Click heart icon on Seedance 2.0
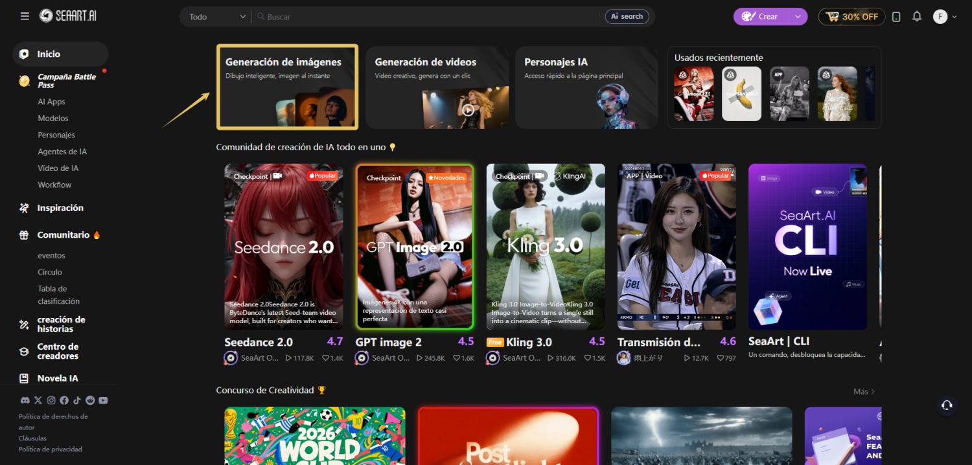 [326, 358]
